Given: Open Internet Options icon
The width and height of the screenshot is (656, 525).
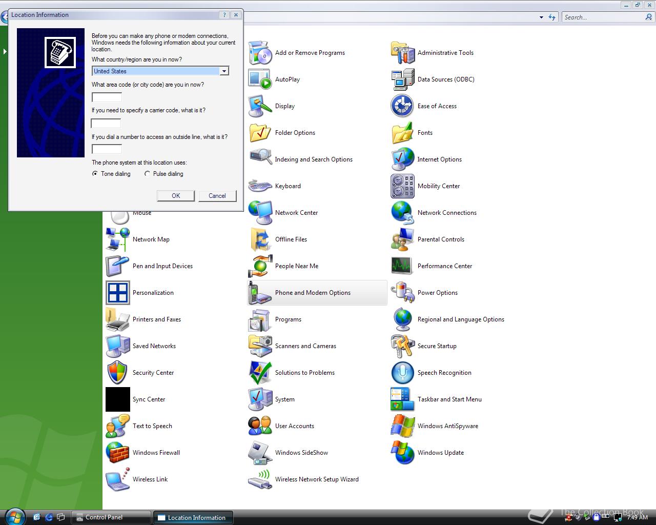Looking at the screenshot, I should 403,159.
